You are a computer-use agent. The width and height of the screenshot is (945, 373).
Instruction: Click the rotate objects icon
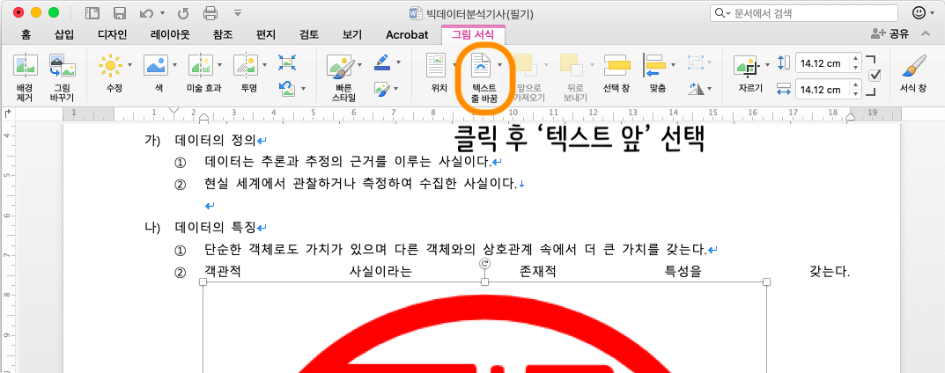pos(696,90)
